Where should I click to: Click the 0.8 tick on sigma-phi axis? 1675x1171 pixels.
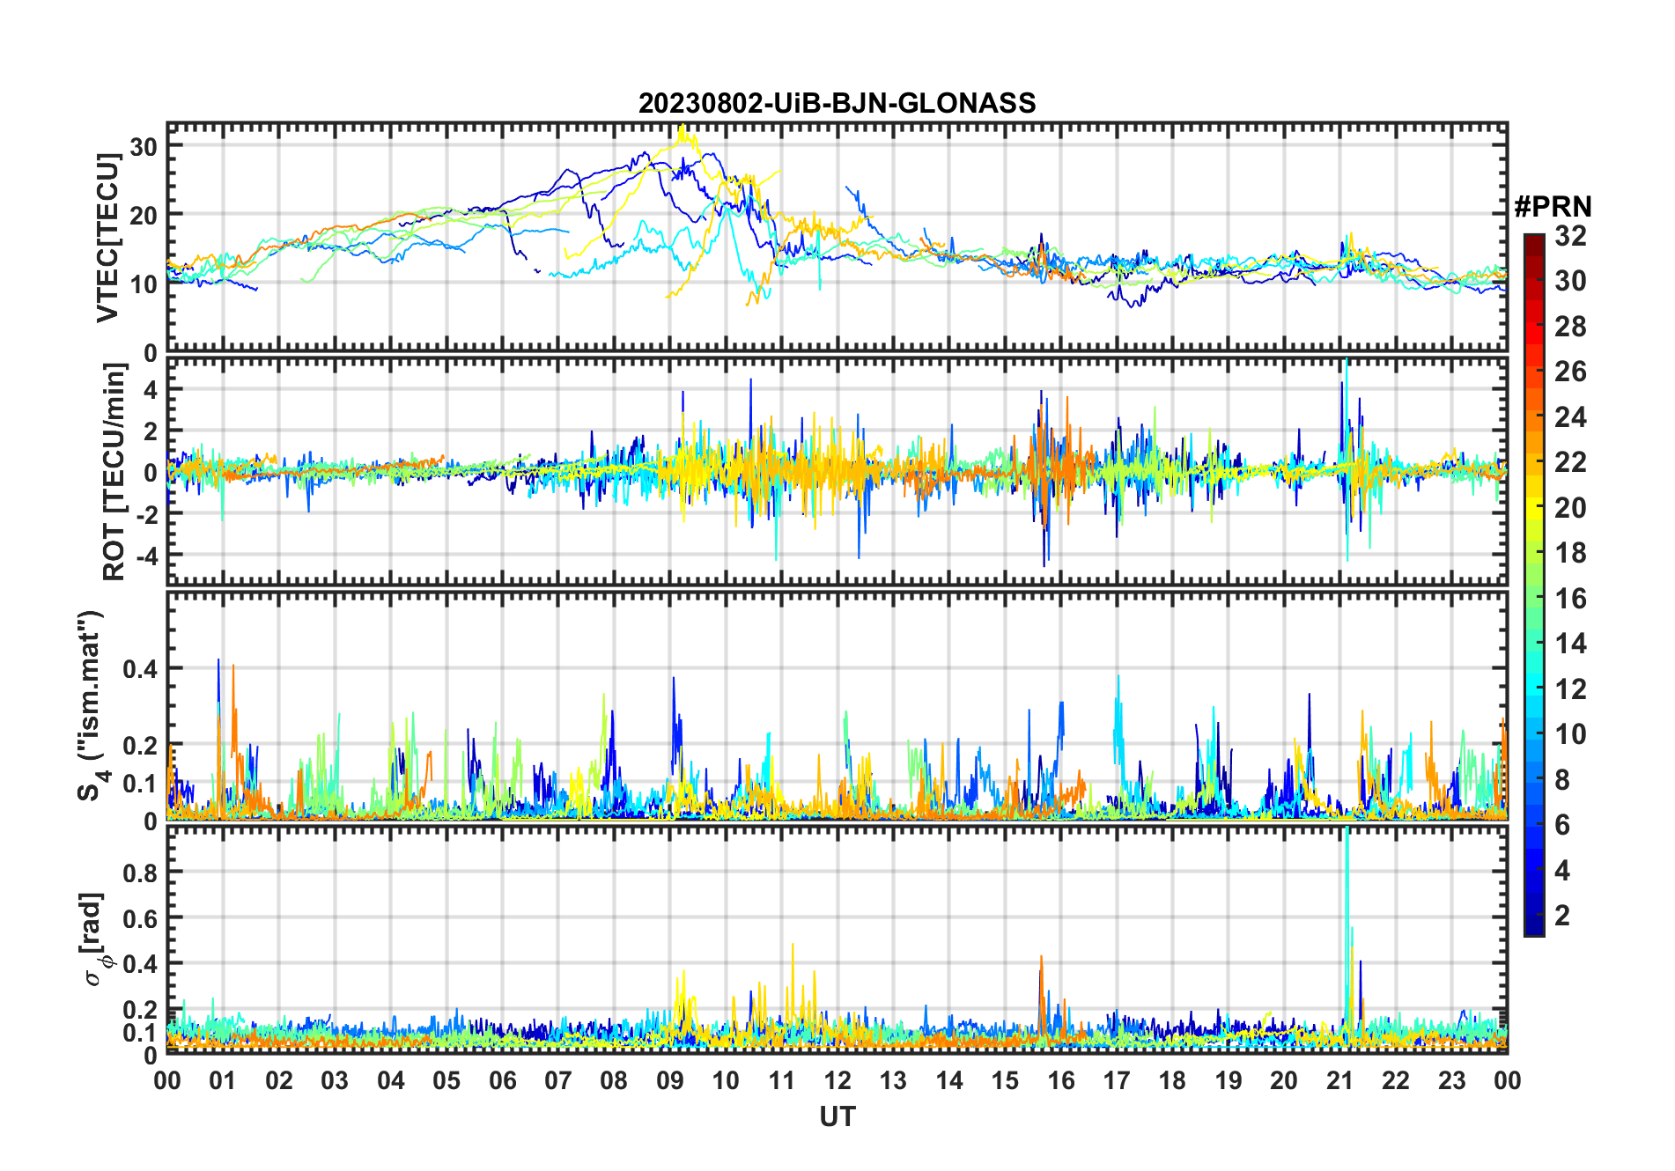[140, 873]
